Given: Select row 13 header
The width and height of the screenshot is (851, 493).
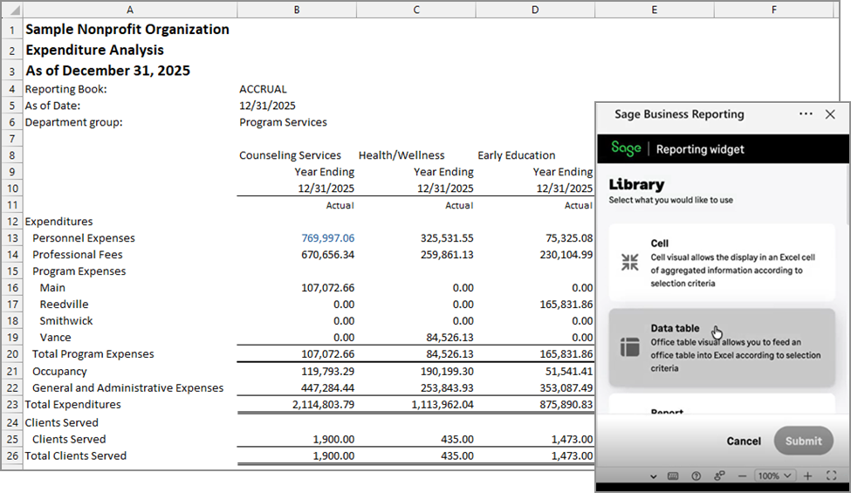Looking at the screenshot, I should point(12,238).
